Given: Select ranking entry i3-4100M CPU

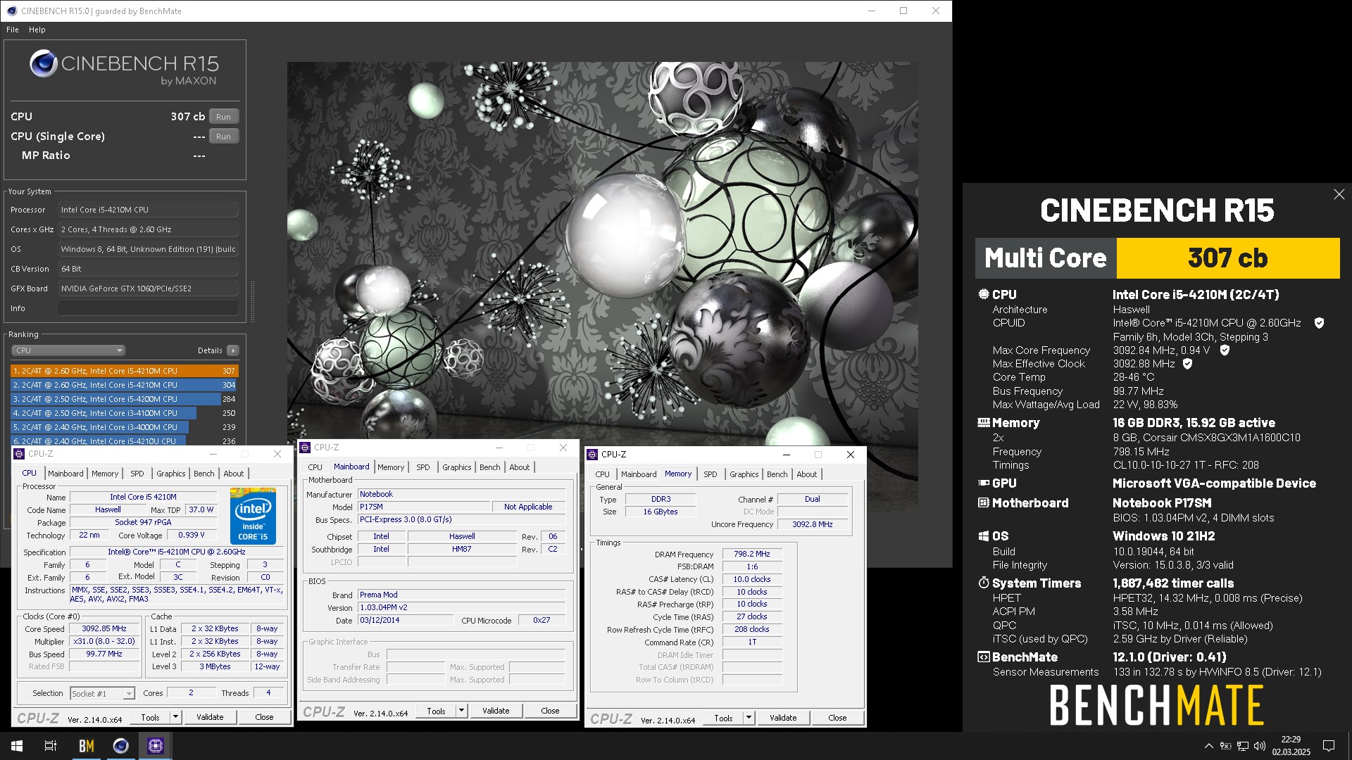Looking at the screenshot, I should click(124, 413).
